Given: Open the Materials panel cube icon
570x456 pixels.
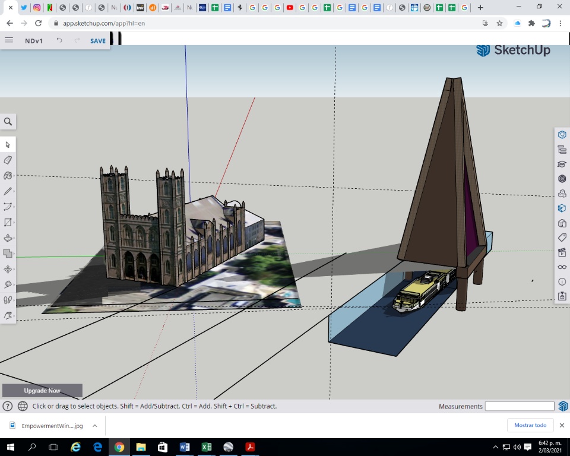Looking at the screenshot, I should click(x=562, y=208).
